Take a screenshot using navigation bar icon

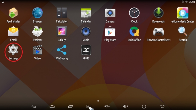(88, 106)
